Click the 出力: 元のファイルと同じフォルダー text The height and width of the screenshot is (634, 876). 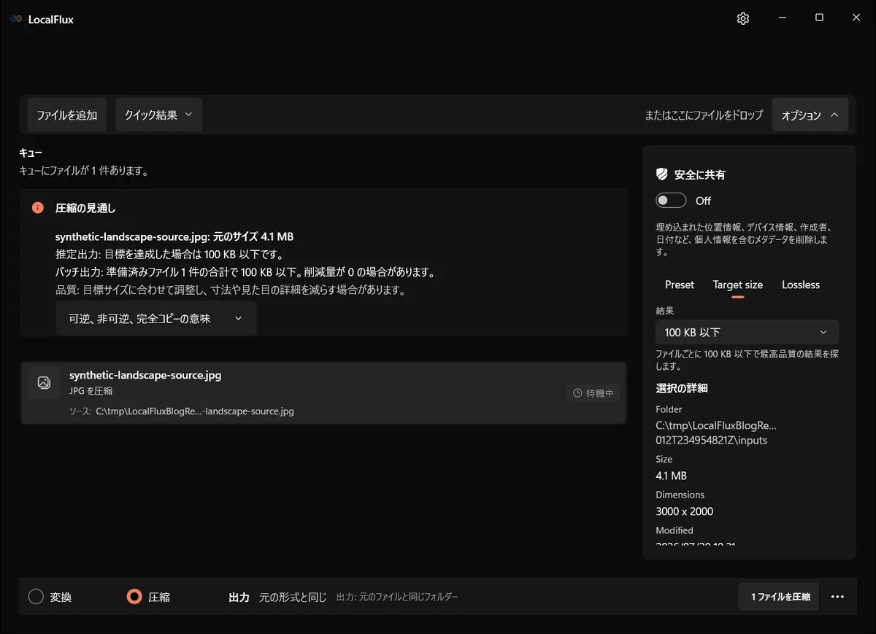(397, 597)
